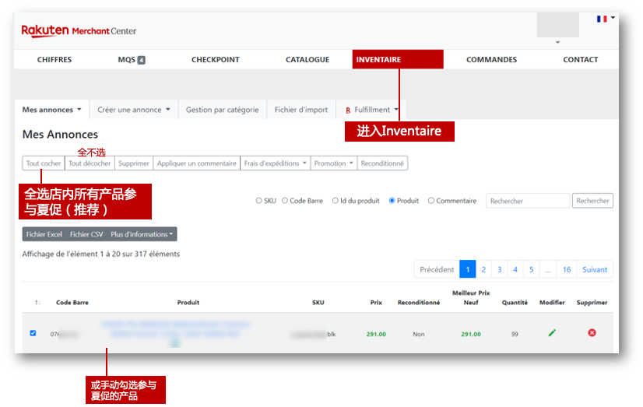643x407 pixels.
Task: Go to pagination page 5
Action: coord(531,269)
